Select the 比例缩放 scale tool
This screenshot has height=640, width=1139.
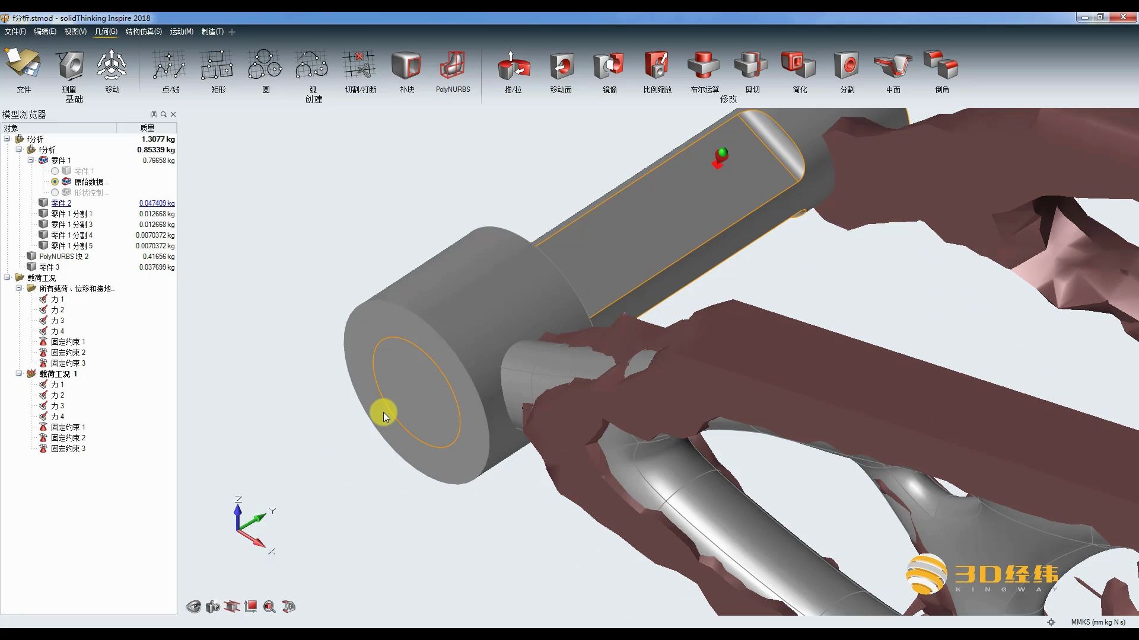[x=657, y=65]
